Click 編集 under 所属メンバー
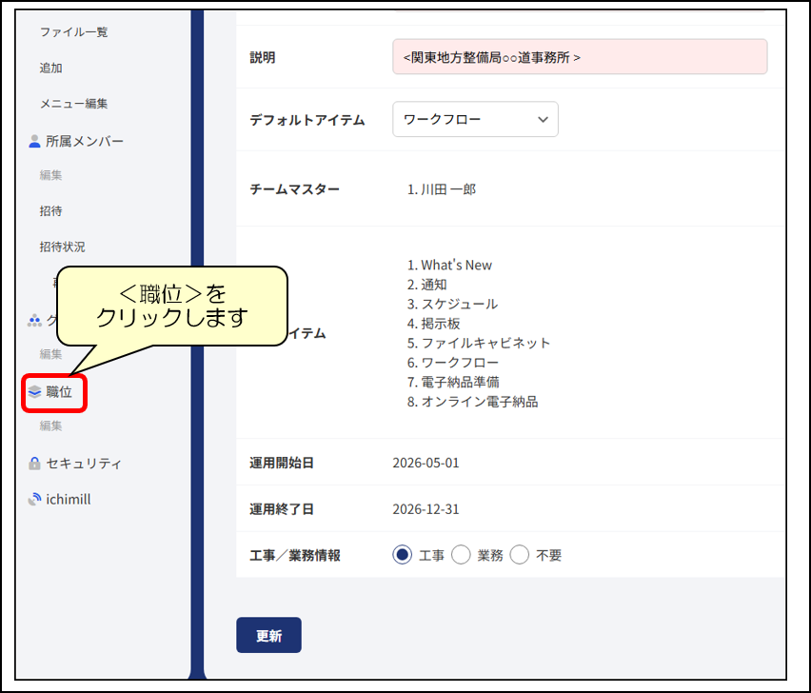This screenshot has width=811, height=693. click(x=51, y=175)
